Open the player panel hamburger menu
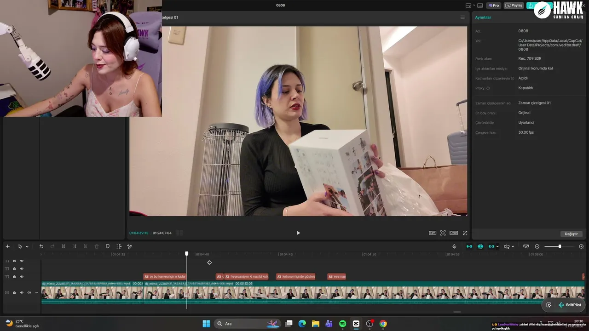The width and height of the screenshot is (589, 331). click(x=462, y=17)
